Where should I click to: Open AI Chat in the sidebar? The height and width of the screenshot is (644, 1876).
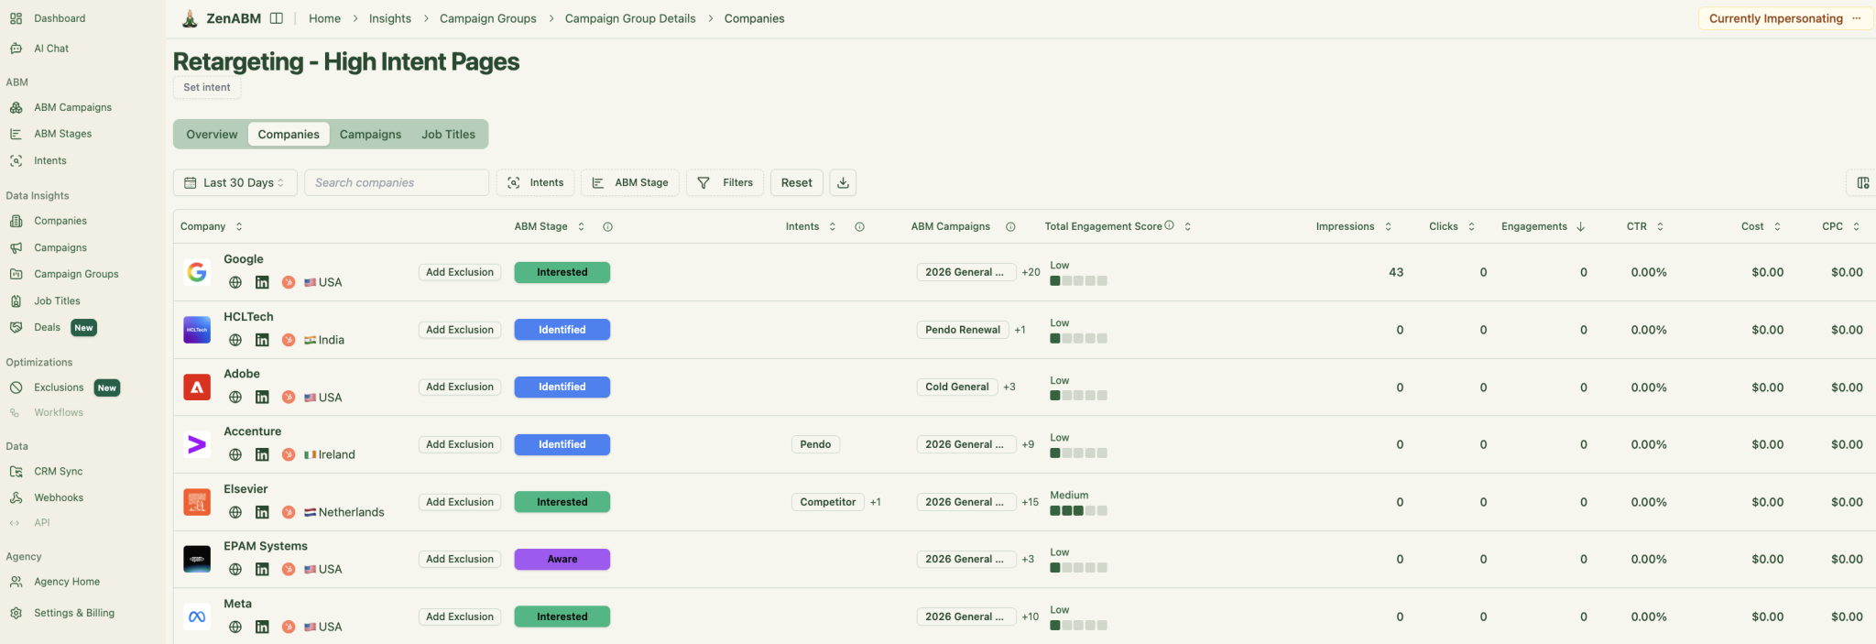(51, 49)
